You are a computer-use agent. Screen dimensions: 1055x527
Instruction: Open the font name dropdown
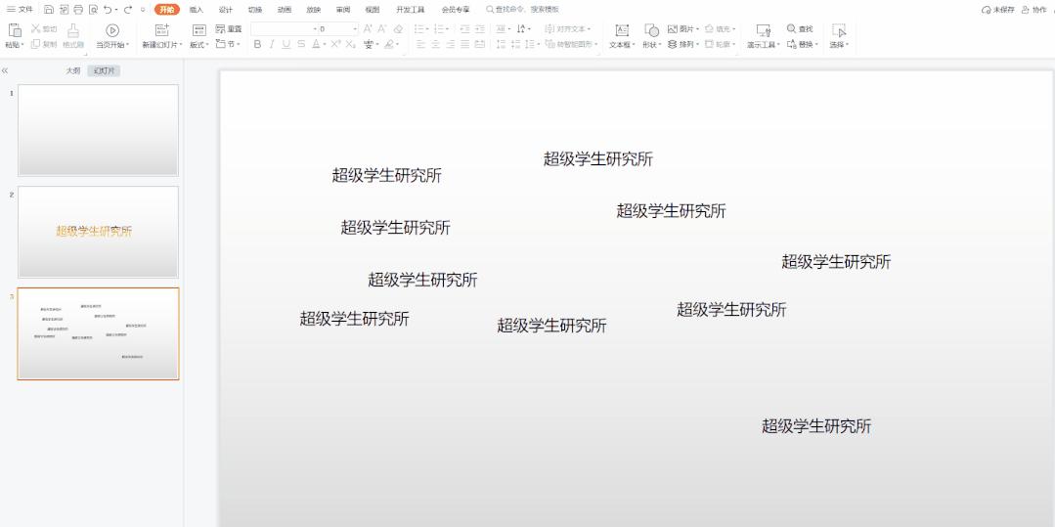(314, 29)
